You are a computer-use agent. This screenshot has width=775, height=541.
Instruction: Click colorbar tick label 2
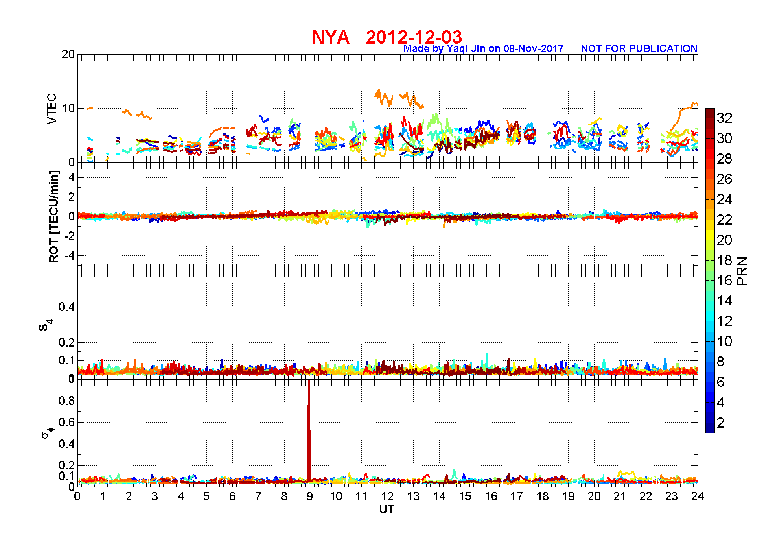pos(721,423)
